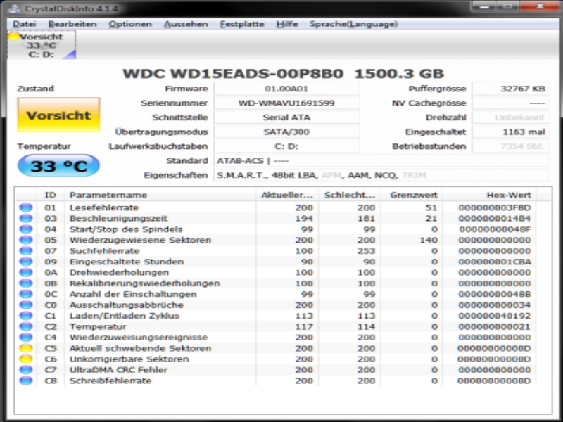Viewport: 563px width, 422px height.
Task: Click the Aktueller... column header
Action: point(287,195)
